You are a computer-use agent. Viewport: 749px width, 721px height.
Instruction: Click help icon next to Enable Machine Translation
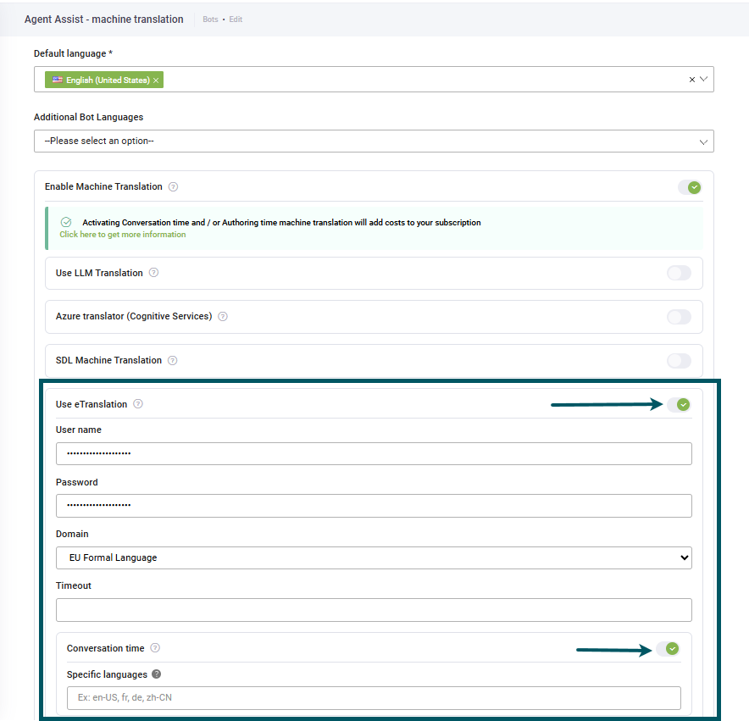tap(173, 187)
